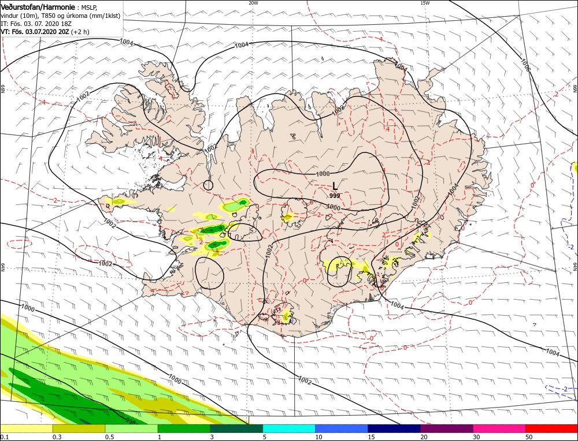Screen dimensions: 578x441
Task: Select the green 1–3 precipitation swatch
Action: [184, 428]
